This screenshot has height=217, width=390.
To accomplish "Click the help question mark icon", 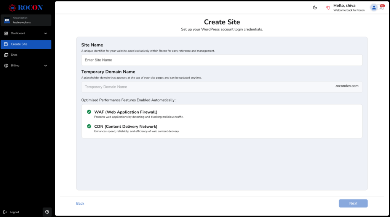I will pos(47,212).
